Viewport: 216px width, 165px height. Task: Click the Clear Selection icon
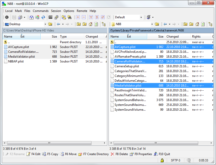tap(103, 17)
